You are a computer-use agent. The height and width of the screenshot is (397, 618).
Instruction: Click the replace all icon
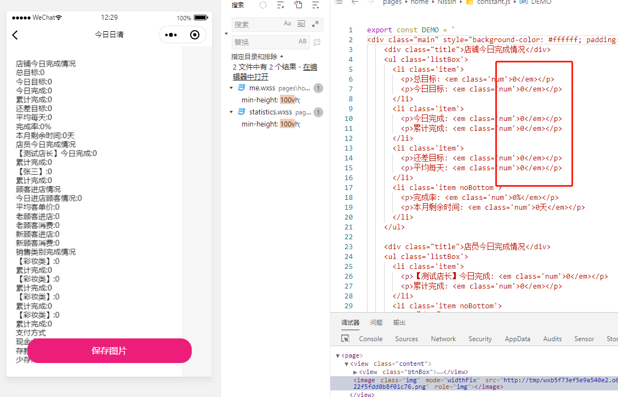tap(317, 42)
